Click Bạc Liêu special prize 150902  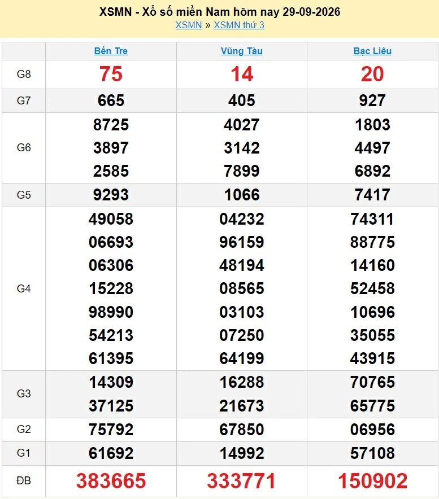372,481
